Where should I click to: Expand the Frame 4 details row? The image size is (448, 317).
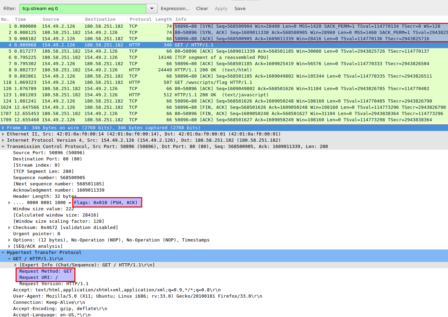tap(3, 128)
